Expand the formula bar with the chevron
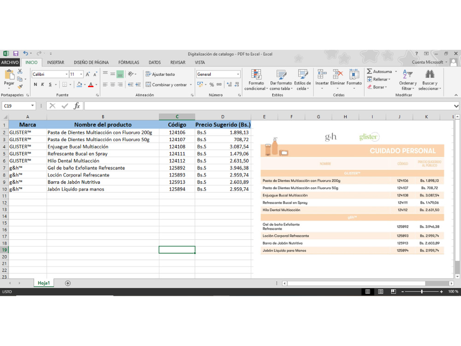This screenshot has width=461, height=346. pyautogui.click(x=456, y=106)
